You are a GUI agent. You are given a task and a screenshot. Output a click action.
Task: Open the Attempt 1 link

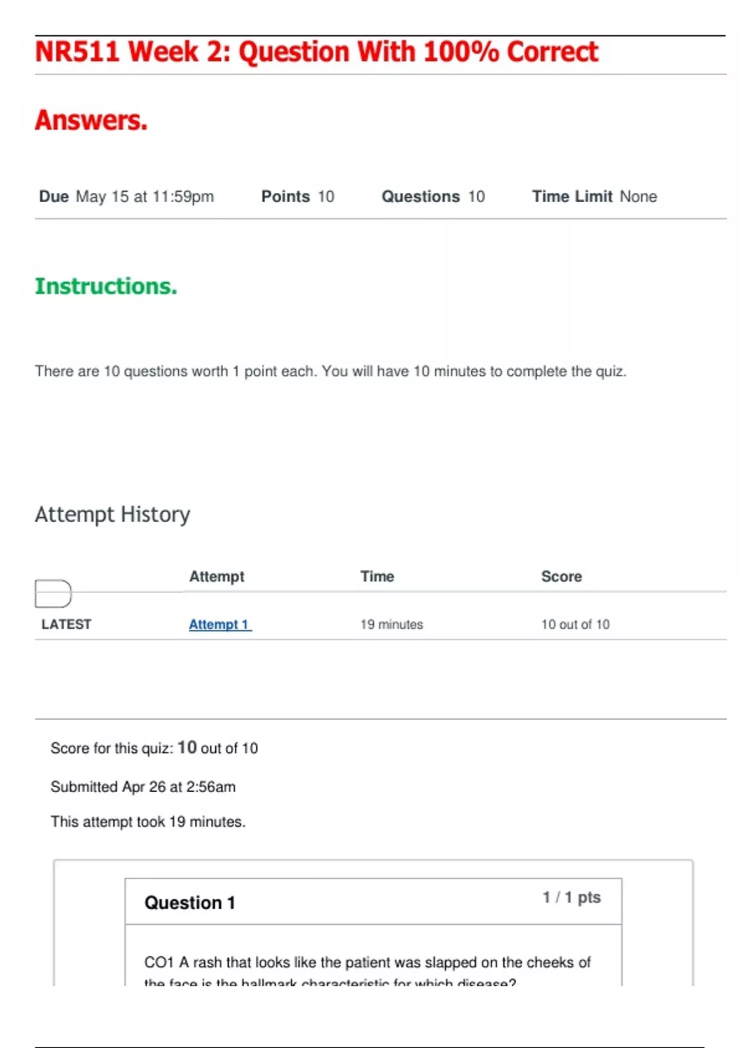[x=220, y=624]
